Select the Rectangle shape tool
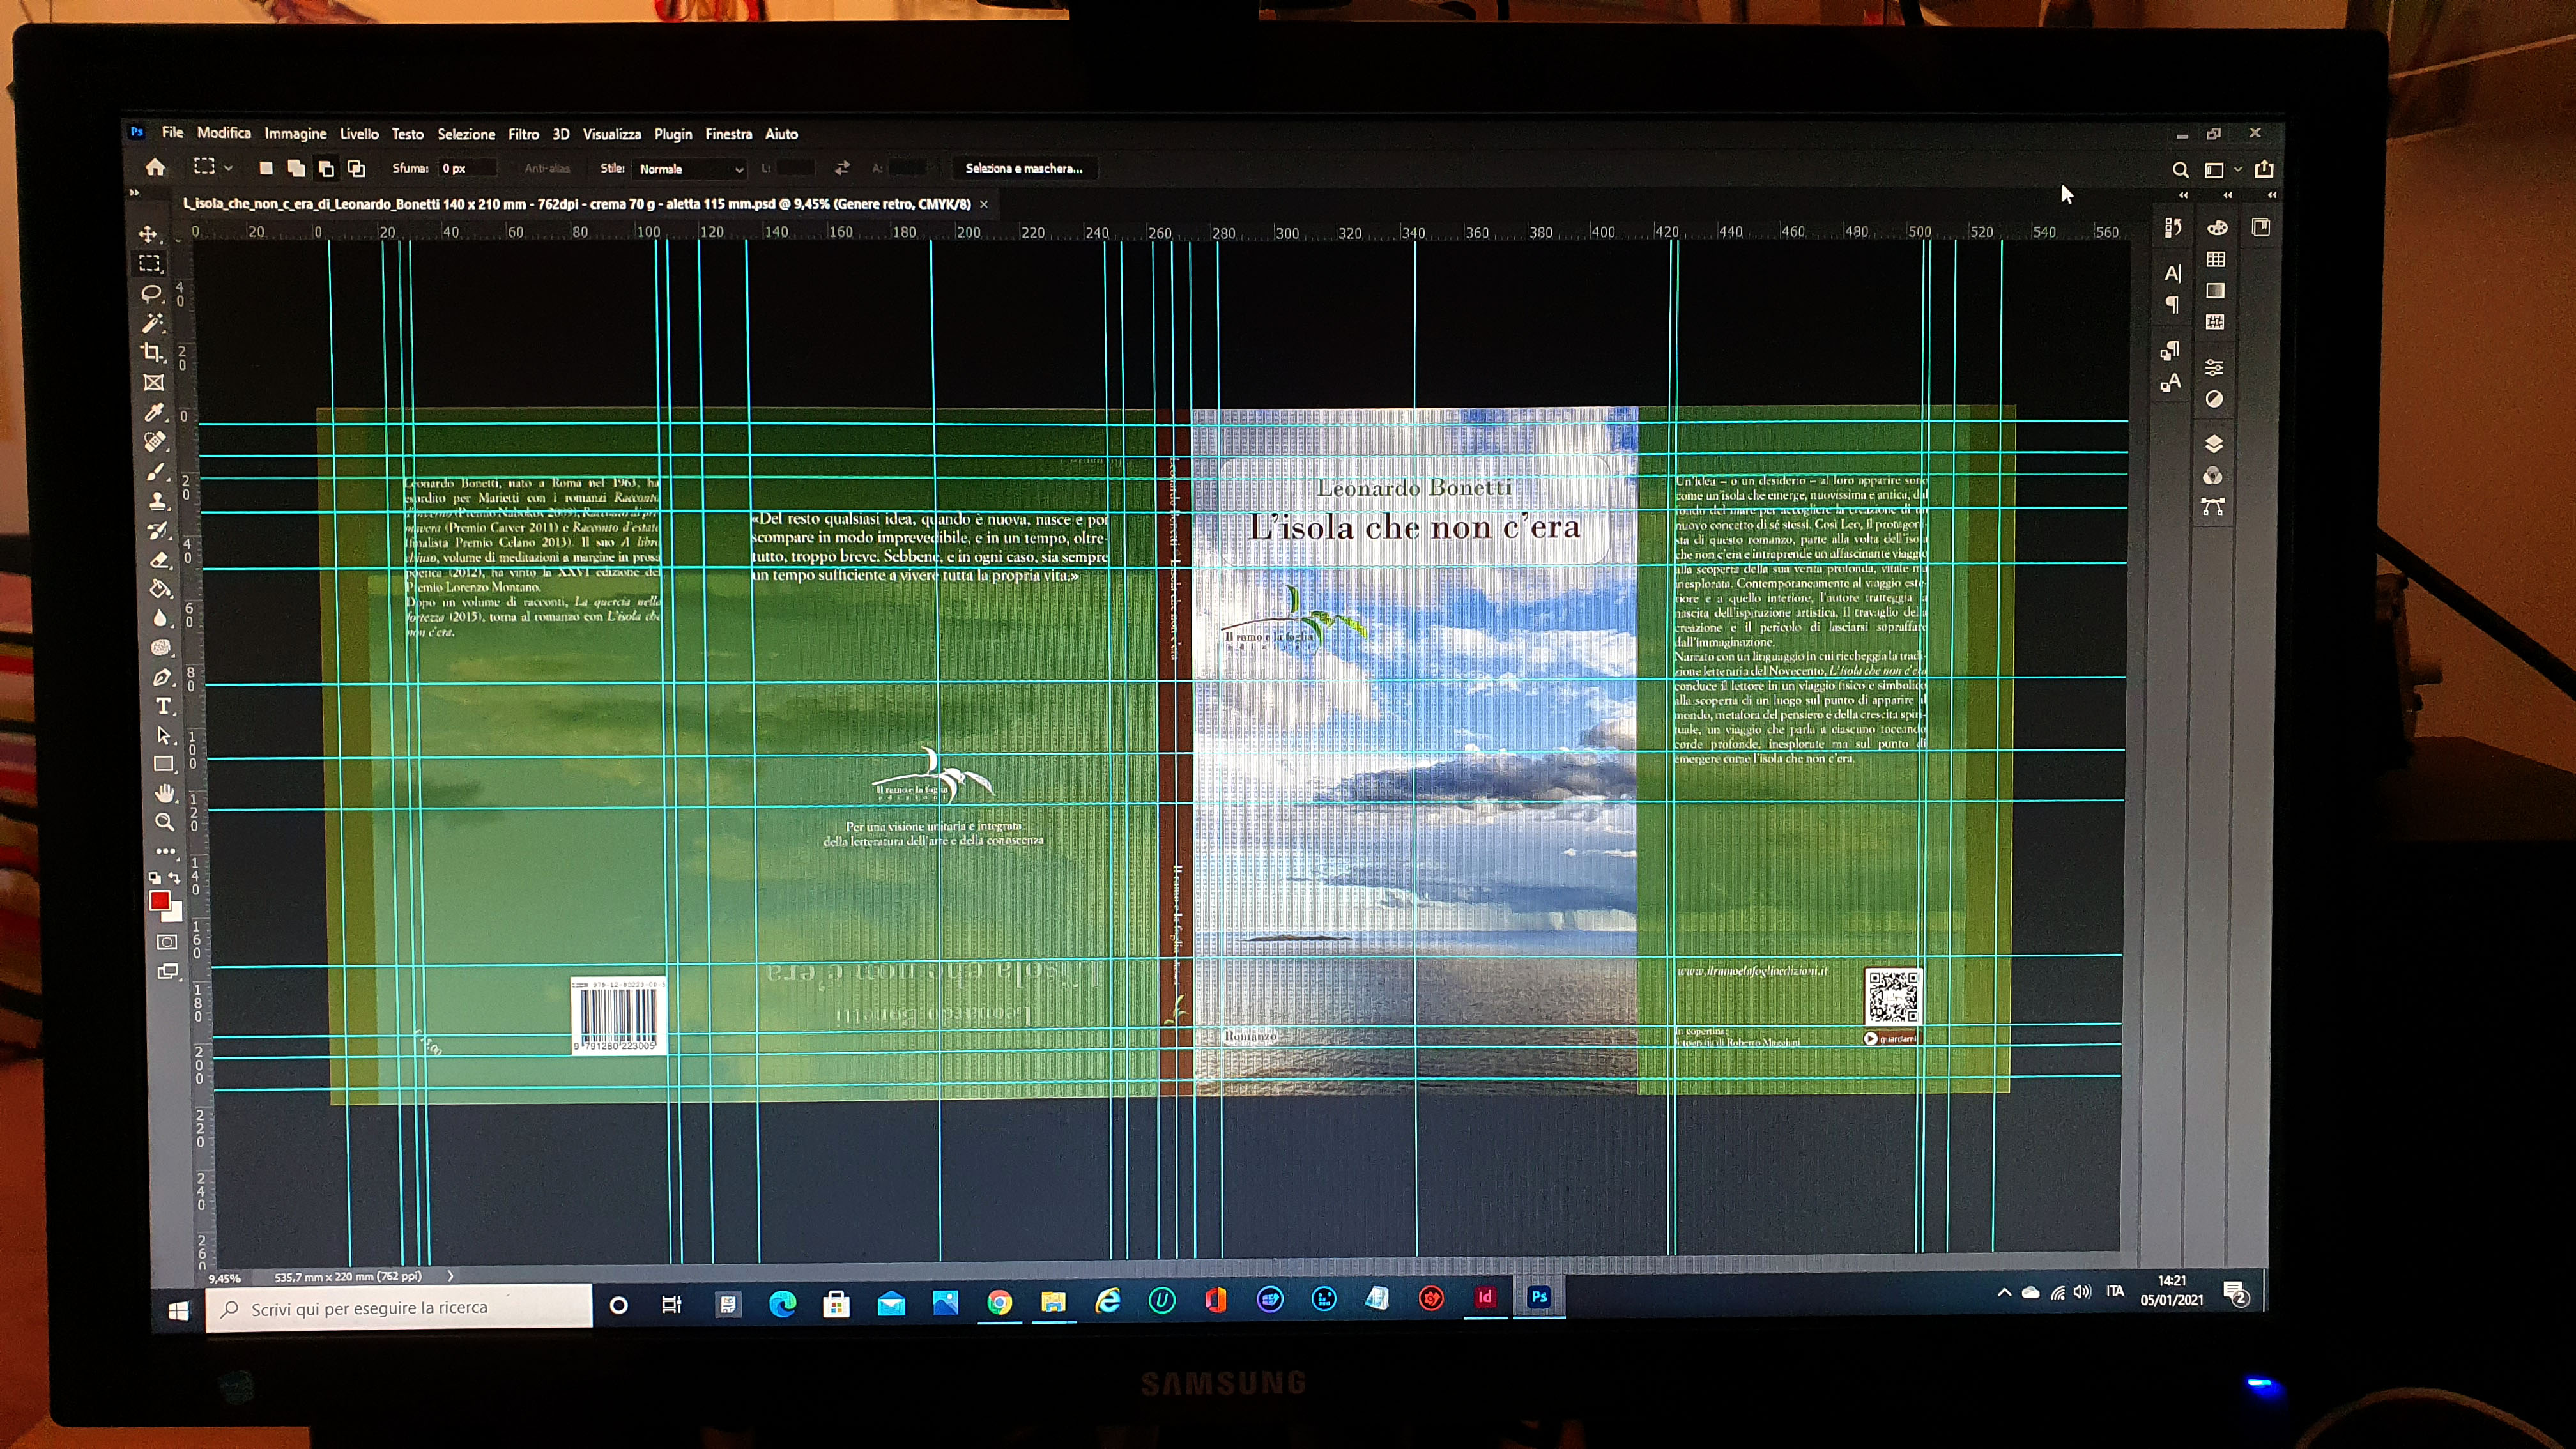Image resolution: width=2576 pixels, height=1449 pixels. [164, 764]
